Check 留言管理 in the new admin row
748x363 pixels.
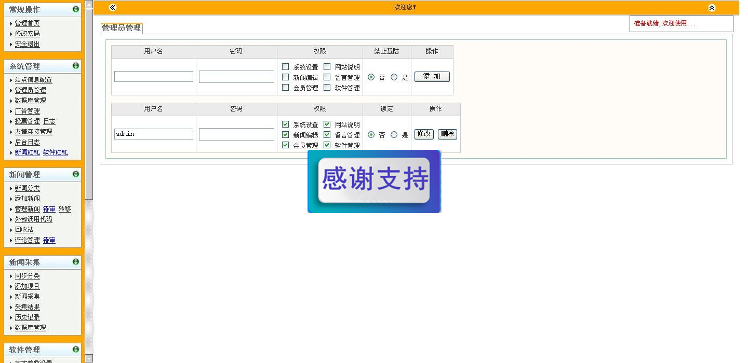[x=327, y=77]
